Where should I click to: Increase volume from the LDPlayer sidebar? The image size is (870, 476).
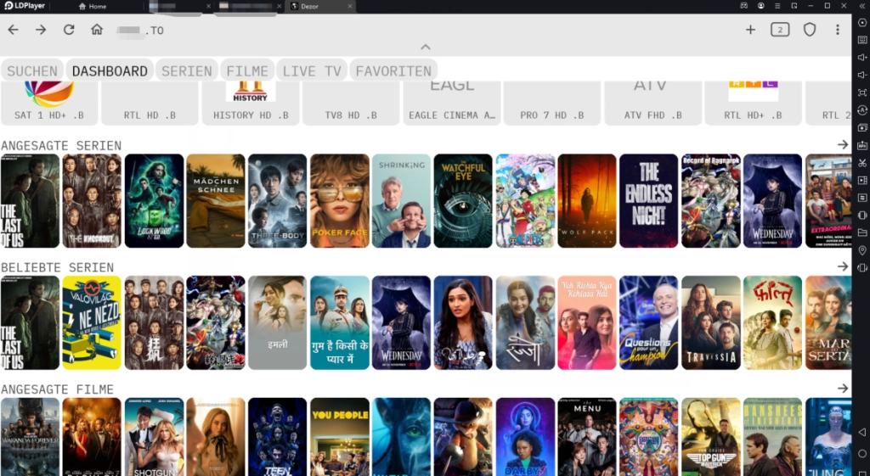(862, 57)
